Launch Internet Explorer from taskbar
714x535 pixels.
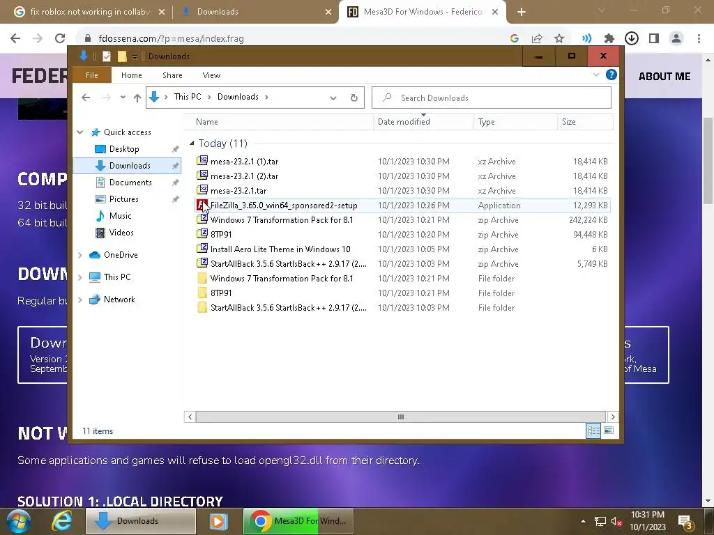(62, 521)
